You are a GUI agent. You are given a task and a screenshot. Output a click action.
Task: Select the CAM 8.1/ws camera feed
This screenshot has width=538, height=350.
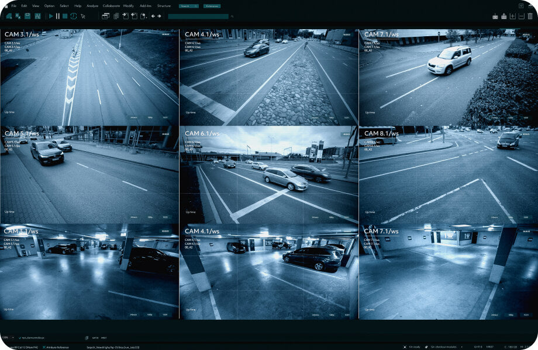point(449,175)
